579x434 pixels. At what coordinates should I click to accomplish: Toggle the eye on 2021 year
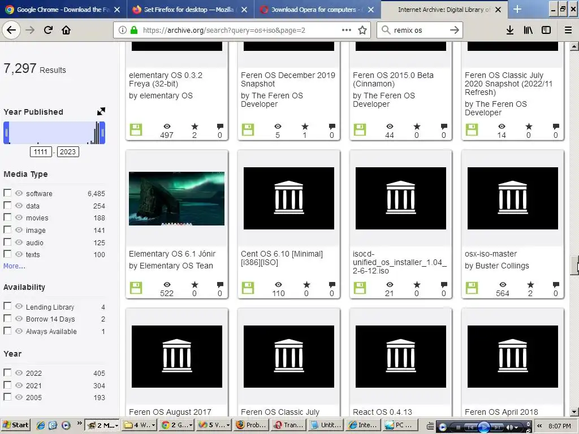(19, 385)
